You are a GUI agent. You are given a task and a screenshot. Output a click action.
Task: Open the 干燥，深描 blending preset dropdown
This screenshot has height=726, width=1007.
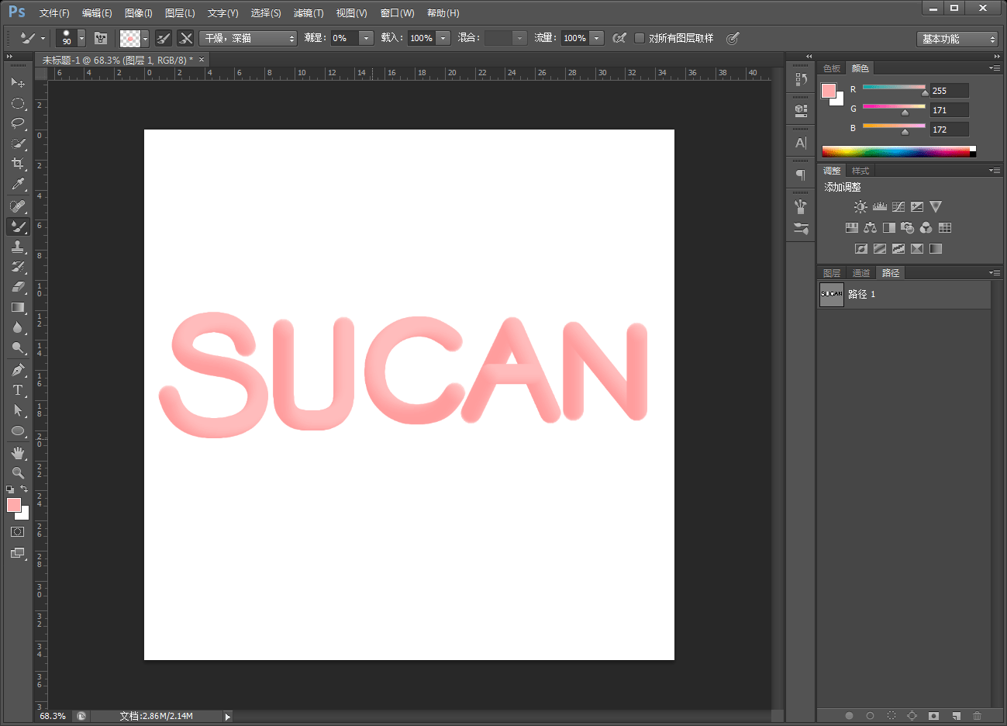point(248,38)
